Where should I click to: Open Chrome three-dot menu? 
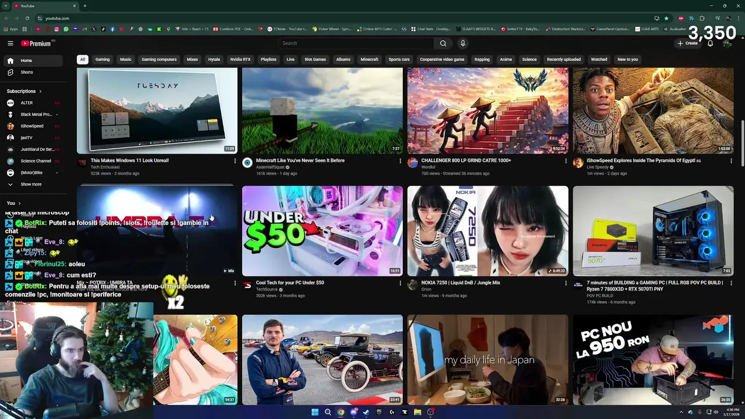737,18
